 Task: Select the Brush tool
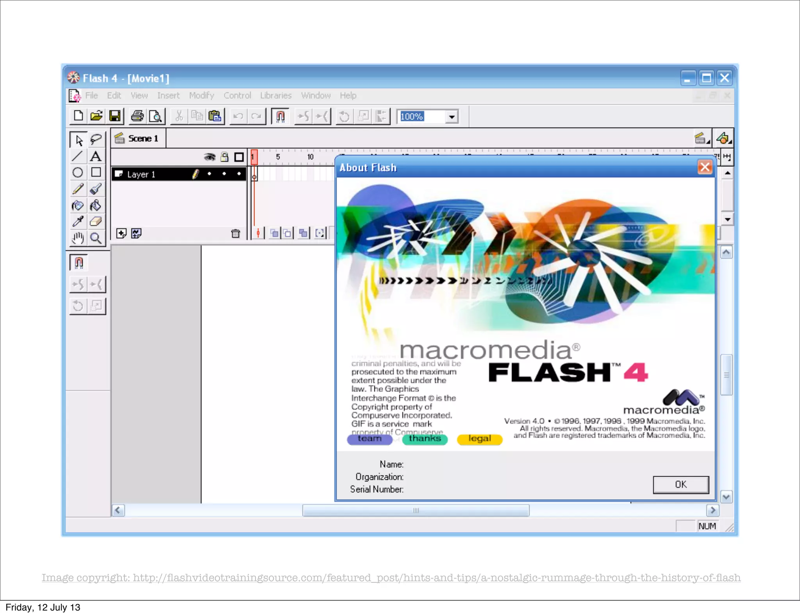(96, 189)
